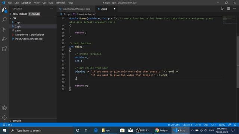Screen dimensions: 239x134
Task: Change indentation via Spaces: 4
Action: pyautogui.click(x=187, y=125)
